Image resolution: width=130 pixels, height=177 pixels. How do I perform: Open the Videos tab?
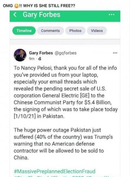click(x=97, y=31)
